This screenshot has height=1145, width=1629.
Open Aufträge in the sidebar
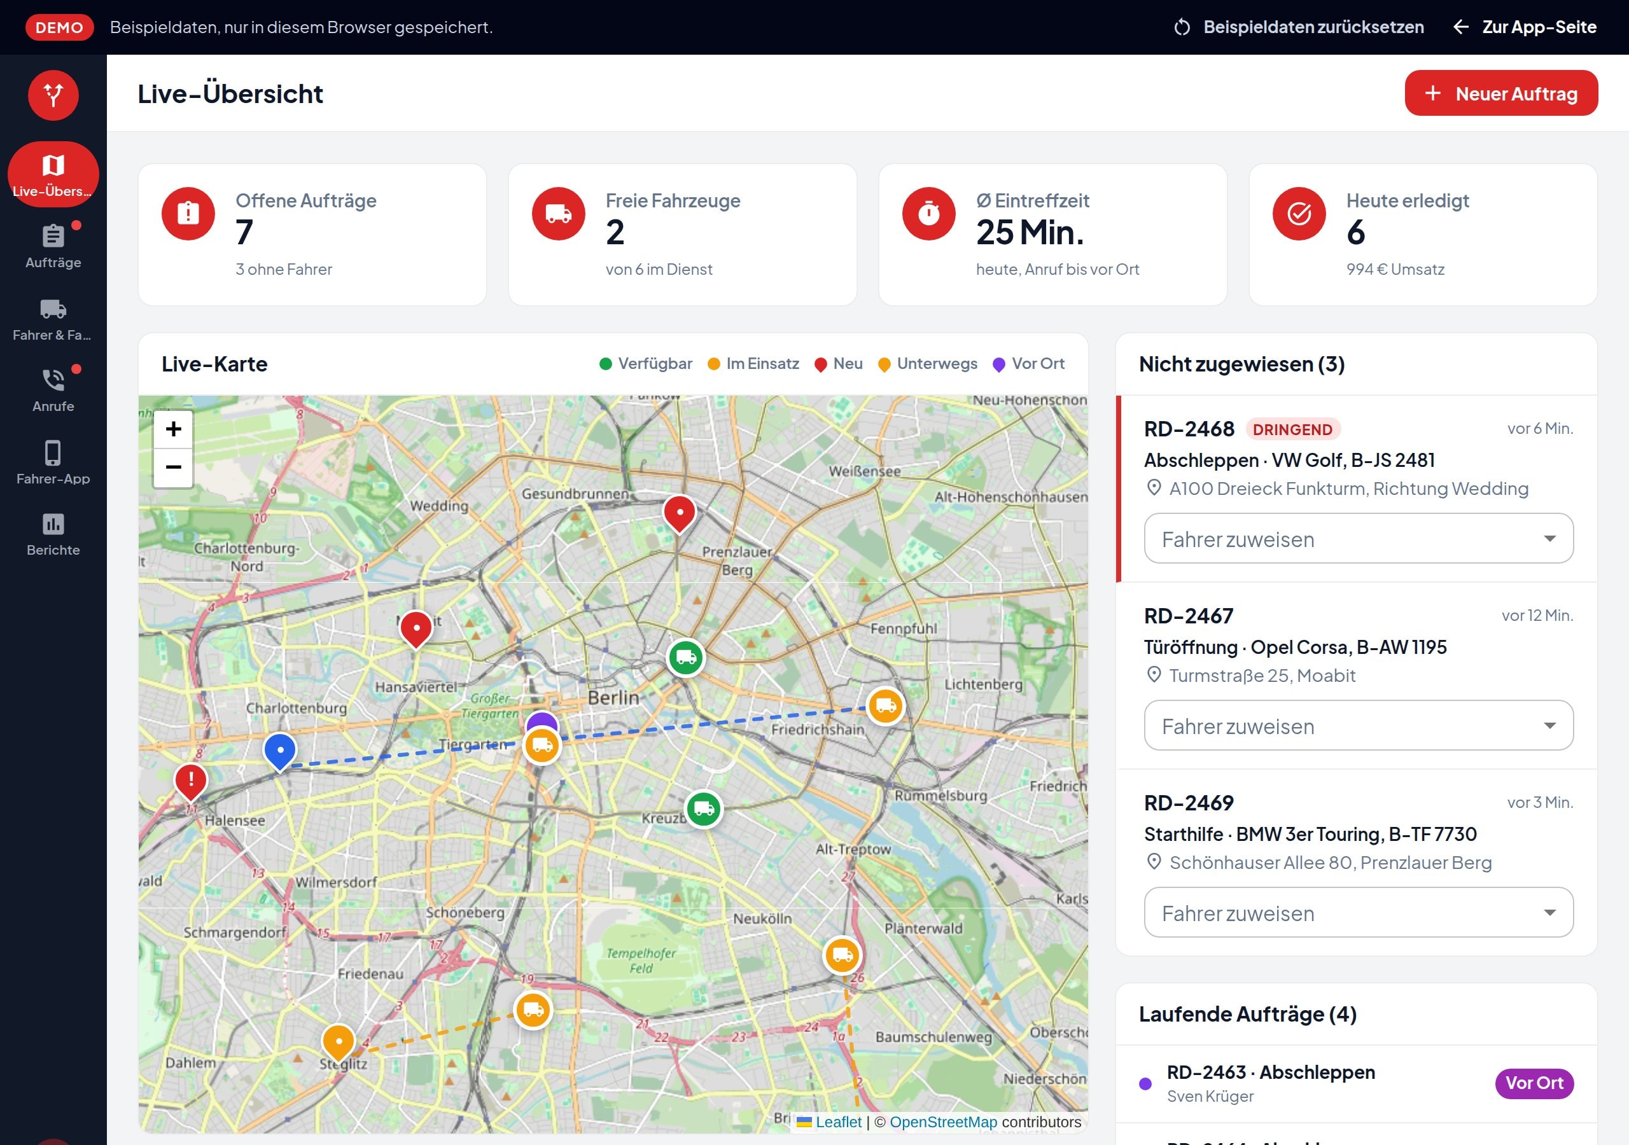(x=53, y=246)
